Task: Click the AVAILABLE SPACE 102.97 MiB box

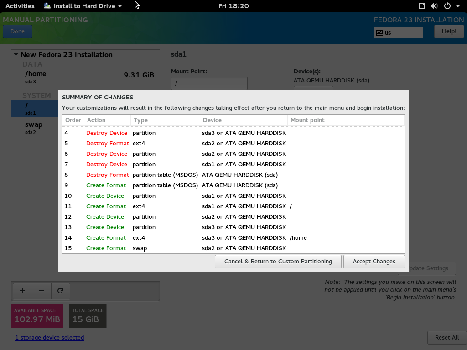Action: point(37,316)
